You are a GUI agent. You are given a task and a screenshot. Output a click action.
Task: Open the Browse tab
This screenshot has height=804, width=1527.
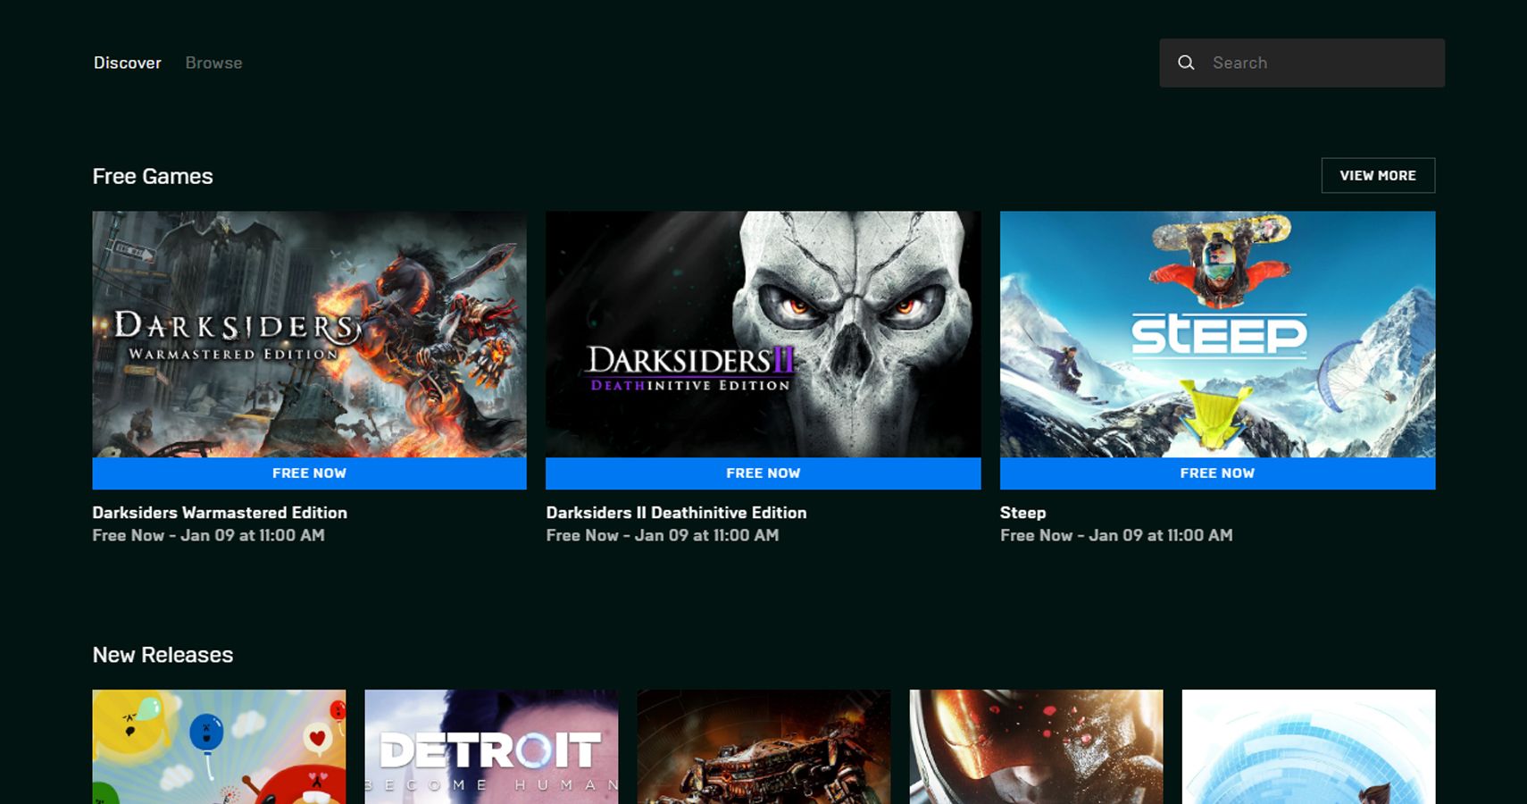(x=213, y=63)
